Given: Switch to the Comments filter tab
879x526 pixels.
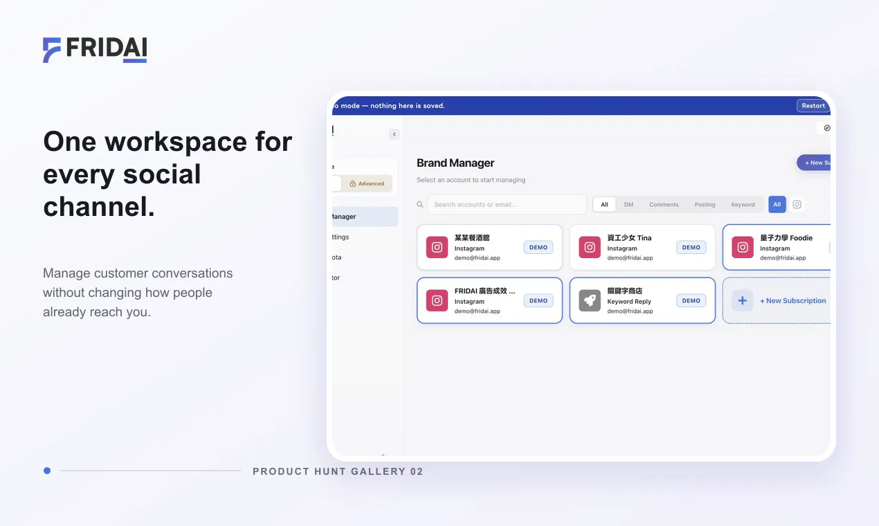Looking at the screenshot, I should pyautogui.click(x=664, y=204).
